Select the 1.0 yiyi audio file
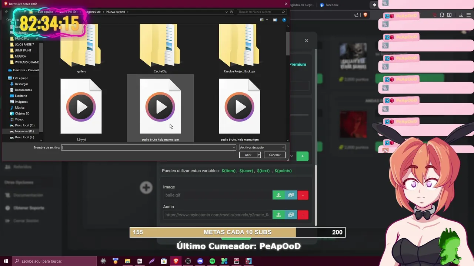This screenshot has width=474, height=266. [81, 110]
